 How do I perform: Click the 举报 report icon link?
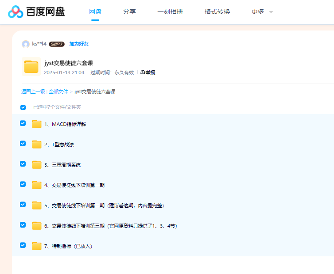click(x=148, y=72)
